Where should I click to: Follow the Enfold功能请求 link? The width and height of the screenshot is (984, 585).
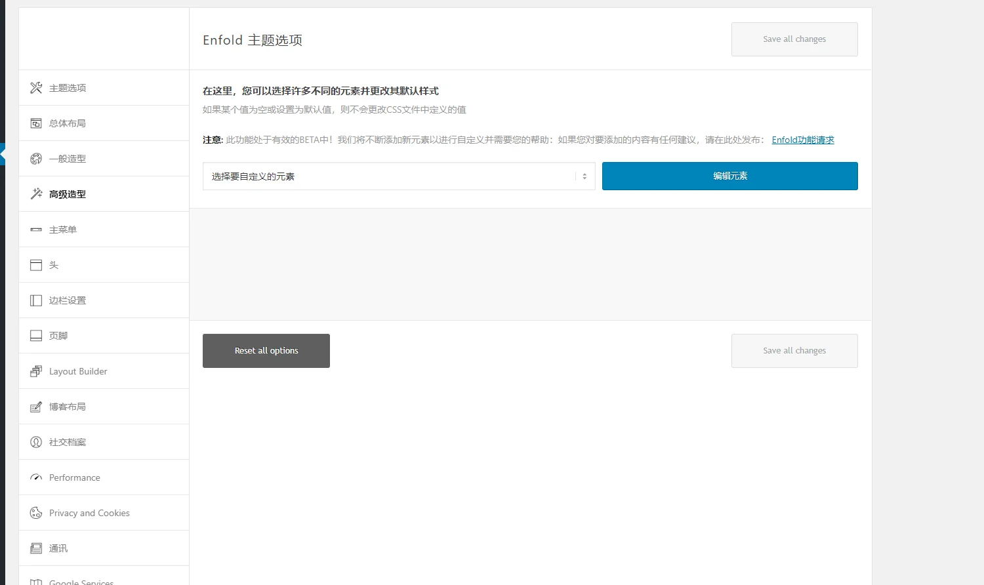pos(803,140)
